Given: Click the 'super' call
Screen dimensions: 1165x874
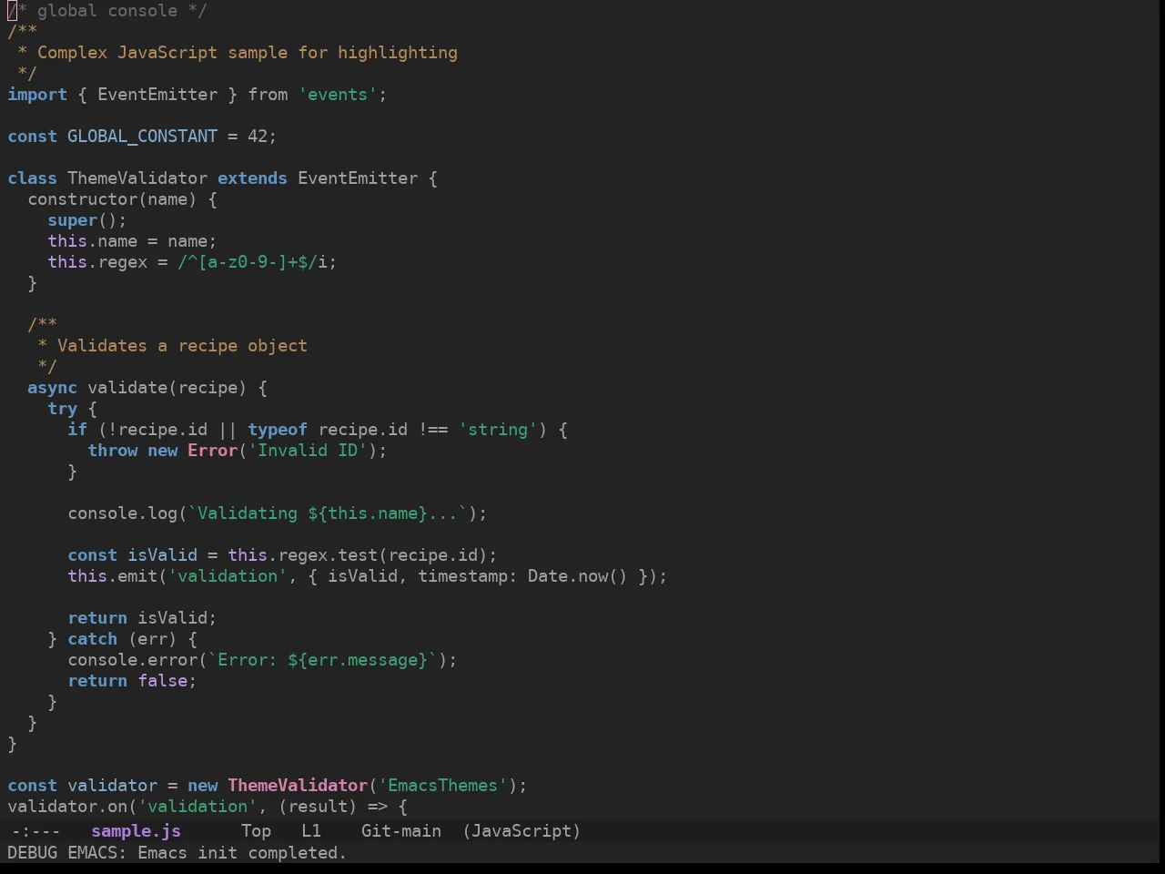Looking at the screenshot, I should tap(72, 220).
